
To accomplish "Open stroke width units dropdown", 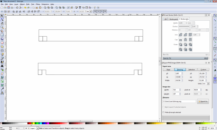I will [x=194, y=23].
